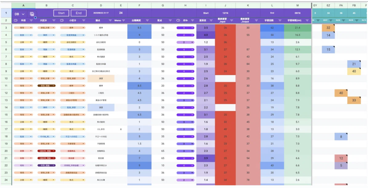This screenshot has height=189, width=368.
Task: Select column F header
Action: pyautogui.click(x=140, y=5)
